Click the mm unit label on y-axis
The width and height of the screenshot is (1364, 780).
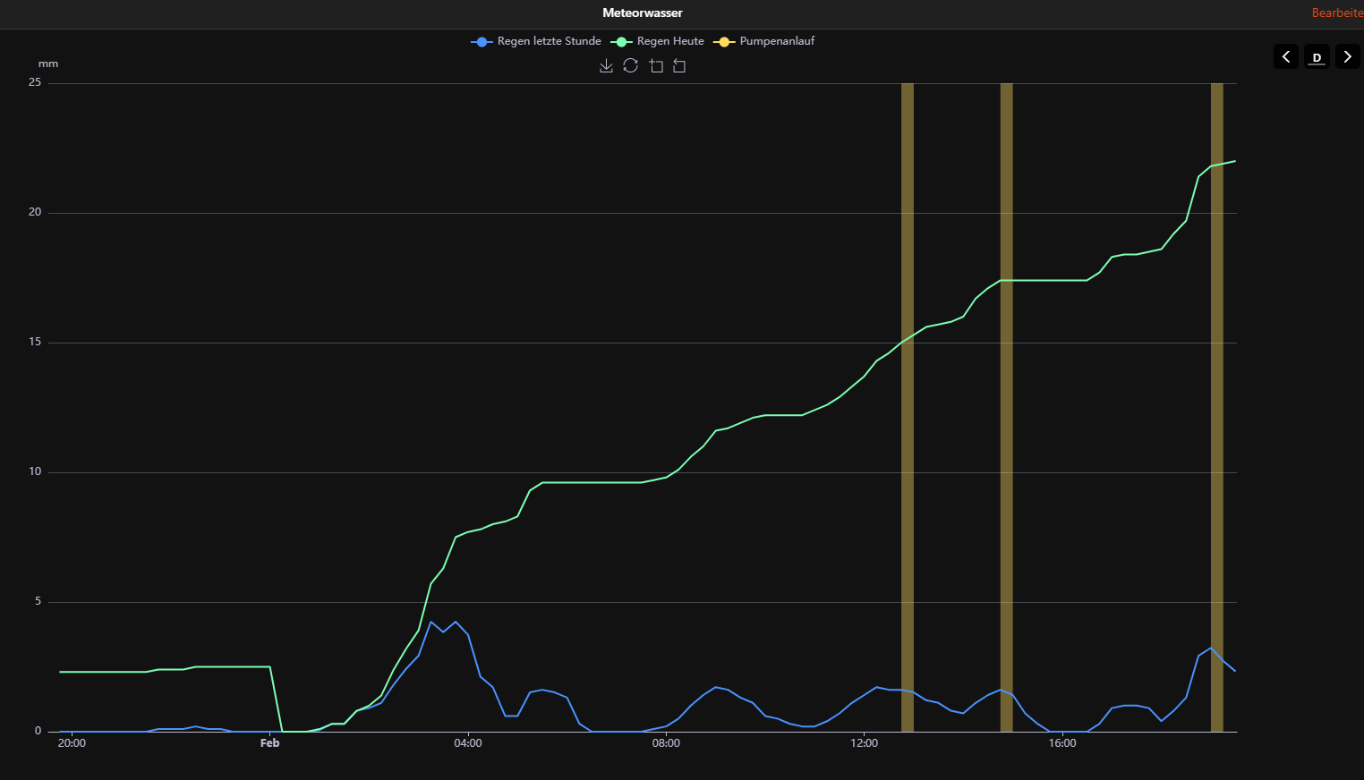pyautogui.click(x=48, y=64)
